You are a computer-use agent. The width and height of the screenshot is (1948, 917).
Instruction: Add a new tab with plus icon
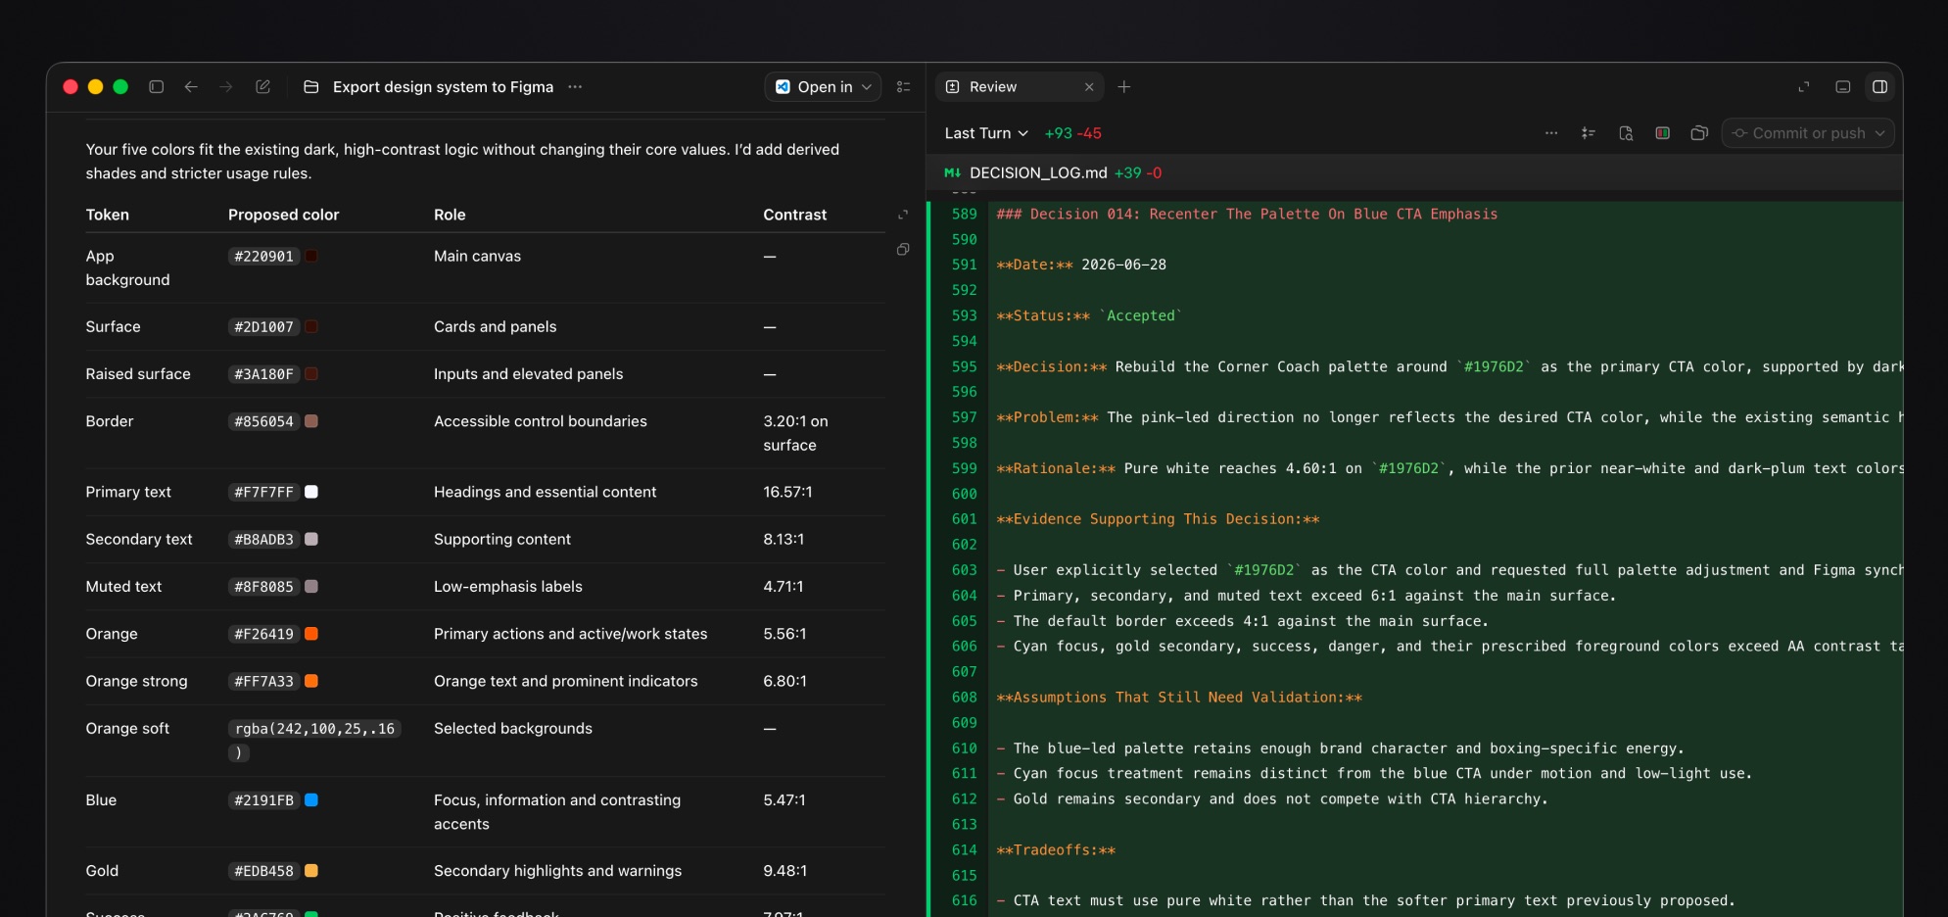tap(1124, 86)
